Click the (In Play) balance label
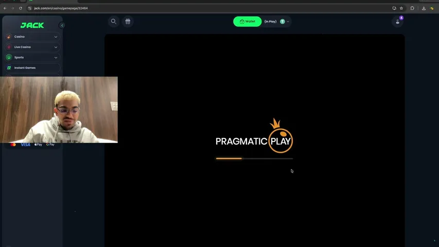 [271, 22]
